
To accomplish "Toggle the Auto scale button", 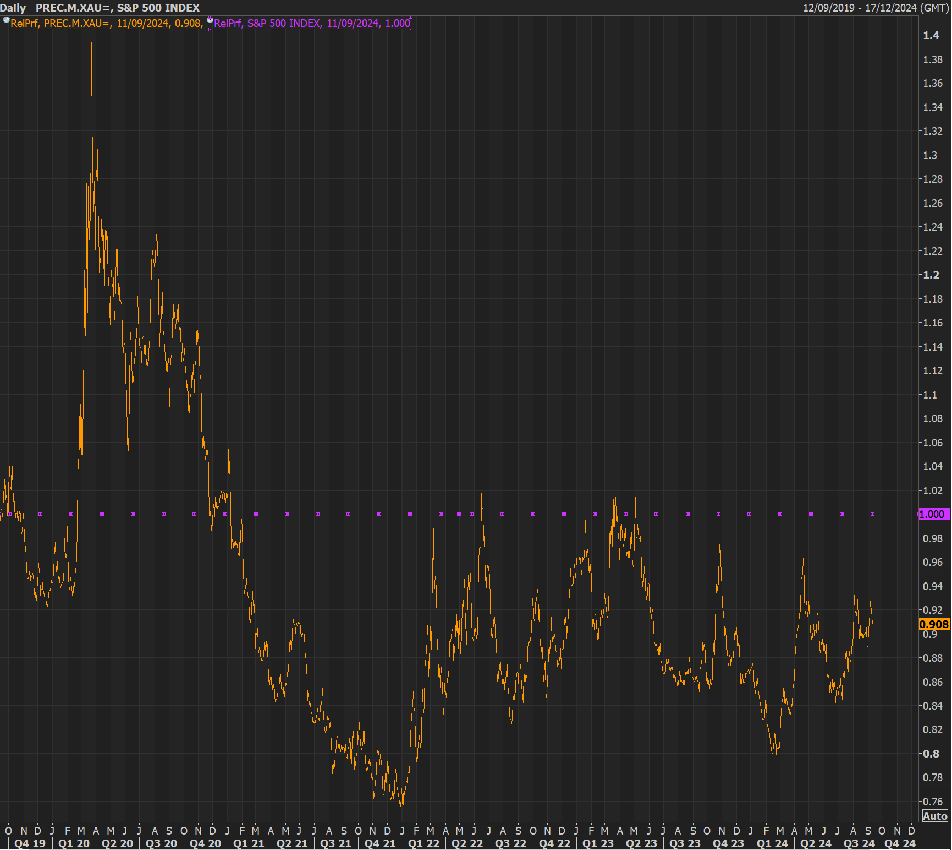I will click(x=935, y=816).
